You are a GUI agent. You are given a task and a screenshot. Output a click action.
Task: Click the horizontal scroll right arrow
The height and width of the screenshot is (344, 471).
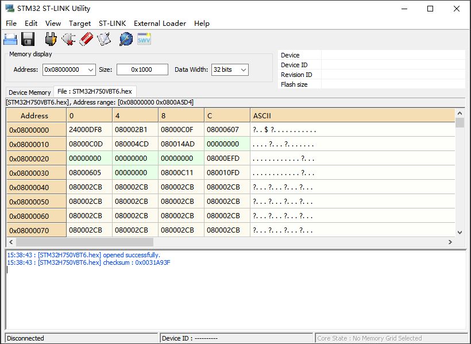pyautogui.click(x=450, y=242)
